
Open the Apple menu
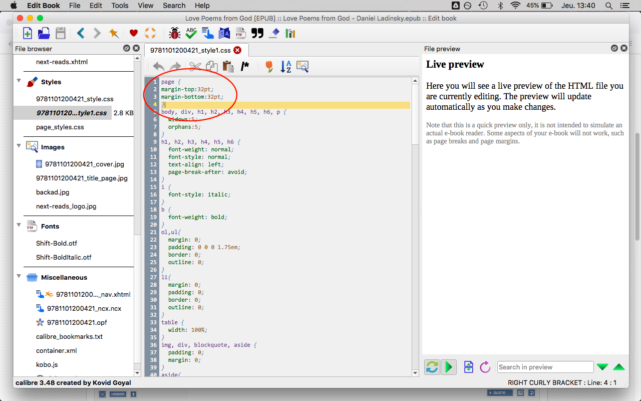coord(13,6)
